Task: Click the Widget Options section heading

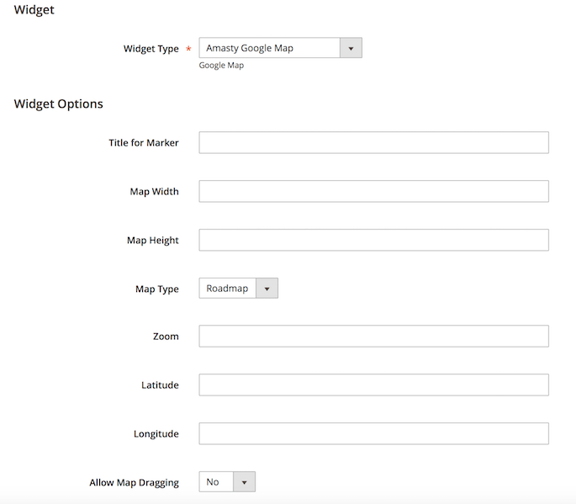Action: (x=59, y=104)
